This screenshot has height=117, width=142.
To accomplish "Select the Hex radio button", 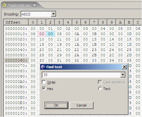I will (x=44, y=89).
